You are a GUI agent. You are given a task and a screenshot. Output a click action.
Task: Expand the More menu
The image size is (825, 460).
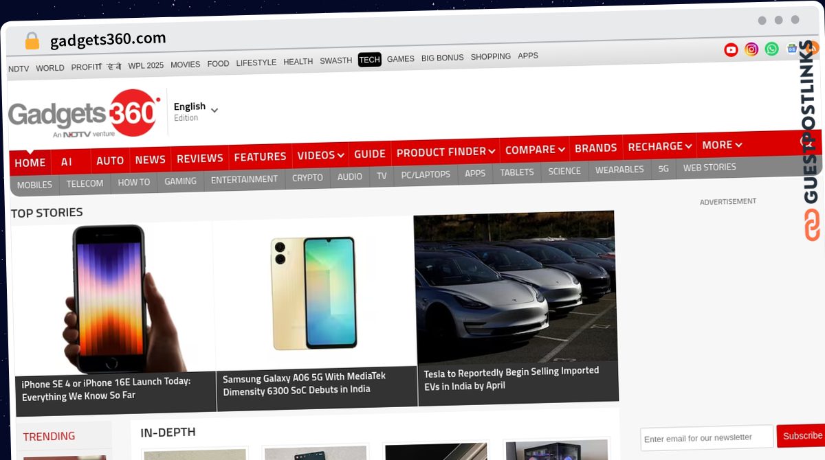722,145
